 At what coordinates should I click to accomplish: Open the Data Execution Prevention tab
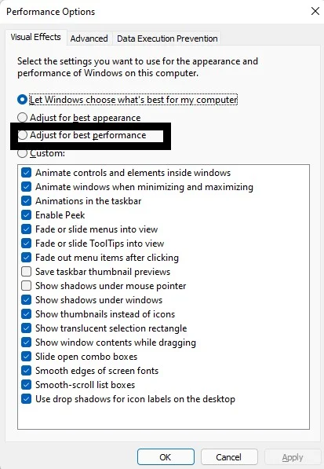coord(167,38)
